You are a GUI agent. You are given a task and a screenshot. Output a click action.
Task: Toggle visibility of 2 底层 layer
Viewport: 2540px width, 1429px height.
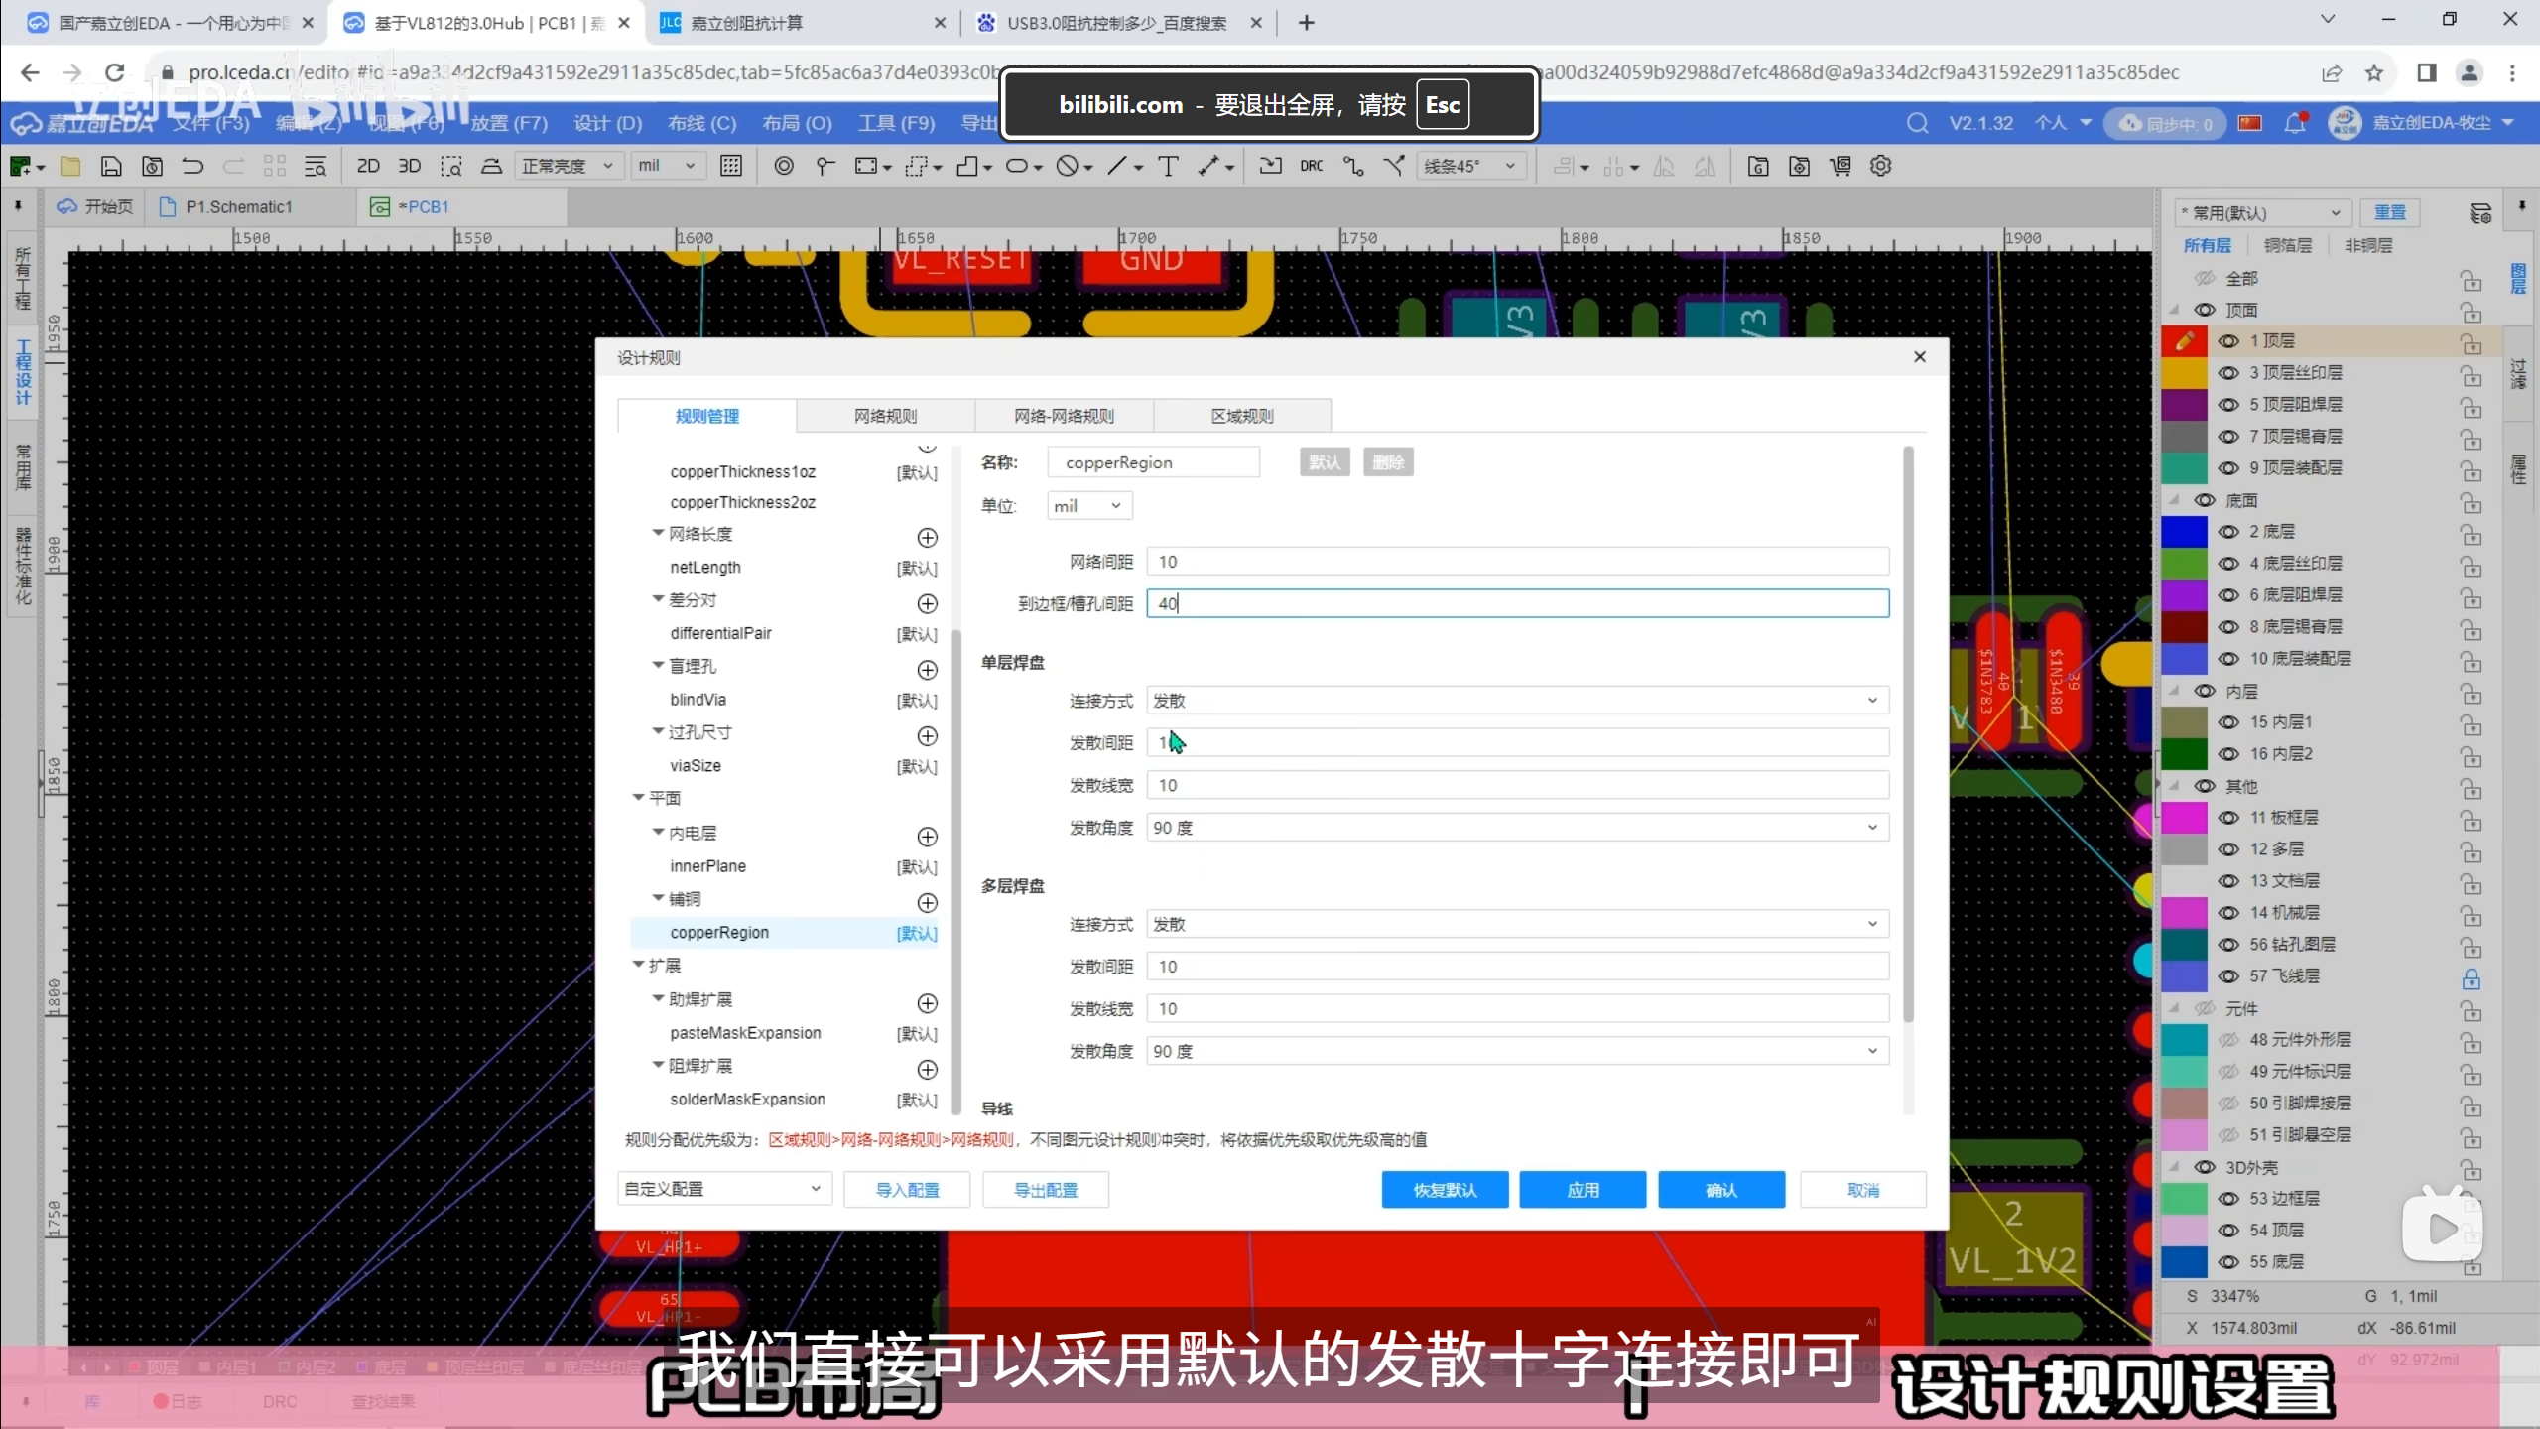coord(2228,532)
